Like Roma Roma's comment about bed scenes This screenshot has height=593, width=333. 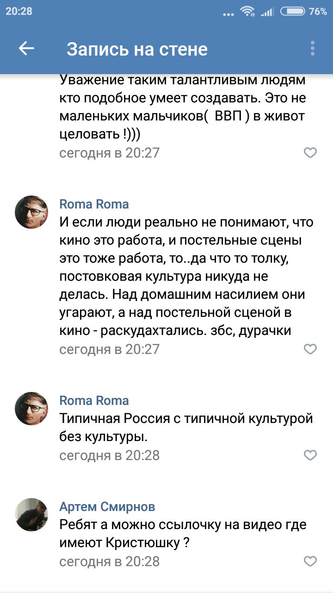[310, 349]
